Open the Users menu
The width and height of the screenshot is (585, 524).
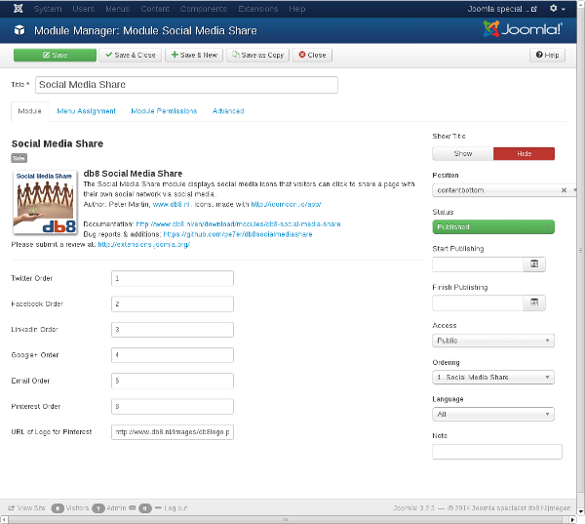[x=83, y=9]
